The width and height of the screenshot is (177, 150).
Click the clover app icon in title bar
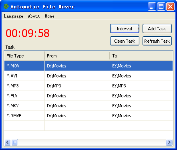coord(6,6)
